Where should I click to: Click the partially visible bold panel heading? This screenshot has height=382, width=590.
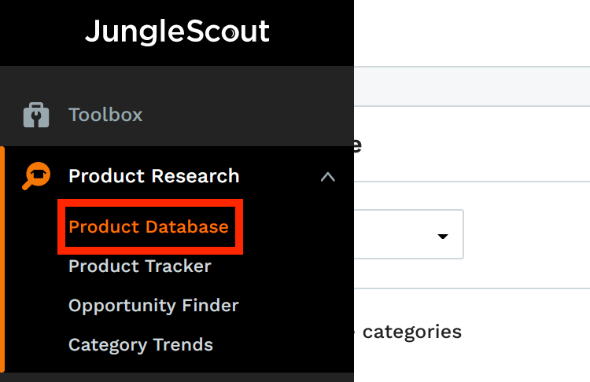click(357, 145)
